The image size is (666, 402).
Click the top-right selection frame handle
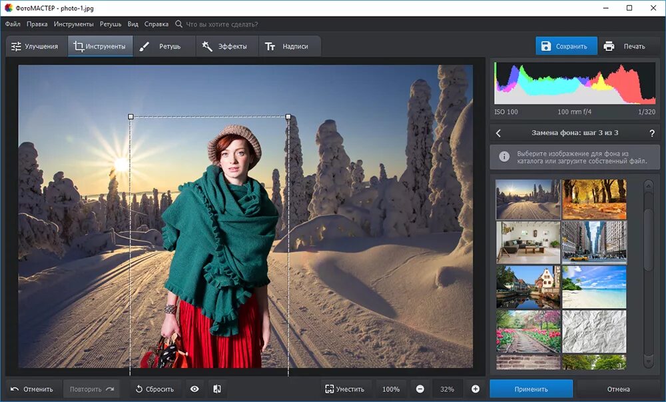pos(288,117)
